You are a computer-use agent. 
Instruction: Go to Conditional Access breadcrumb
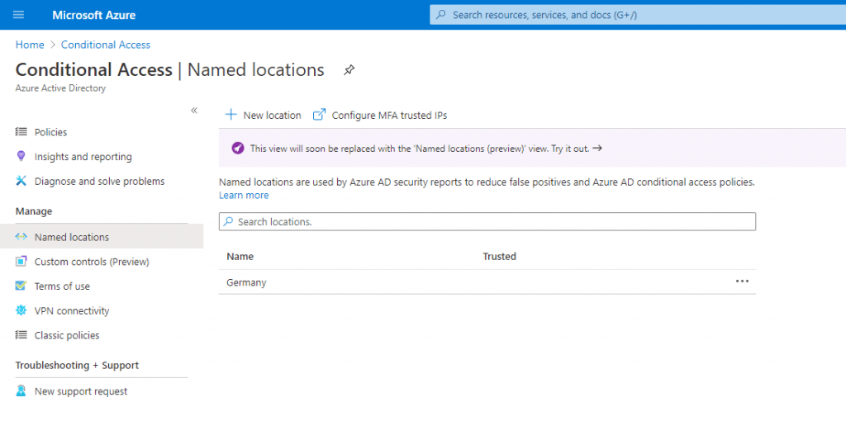pyautogui.click(x=106, y=45)
